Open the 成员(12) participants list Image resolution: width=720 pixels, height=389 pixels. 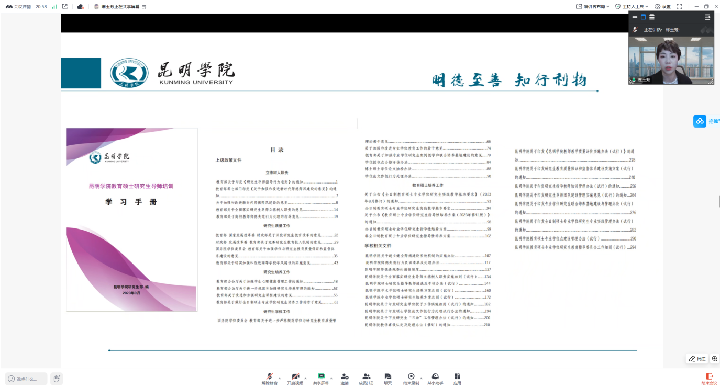click(x=366, y=379)
